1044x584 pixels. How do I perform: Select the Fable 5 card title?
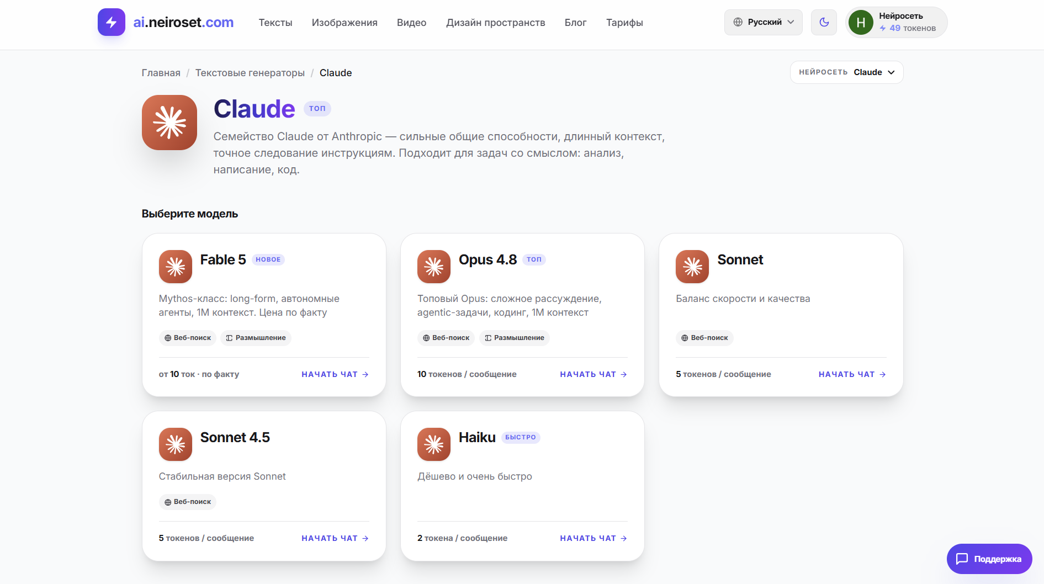[223, 259]
